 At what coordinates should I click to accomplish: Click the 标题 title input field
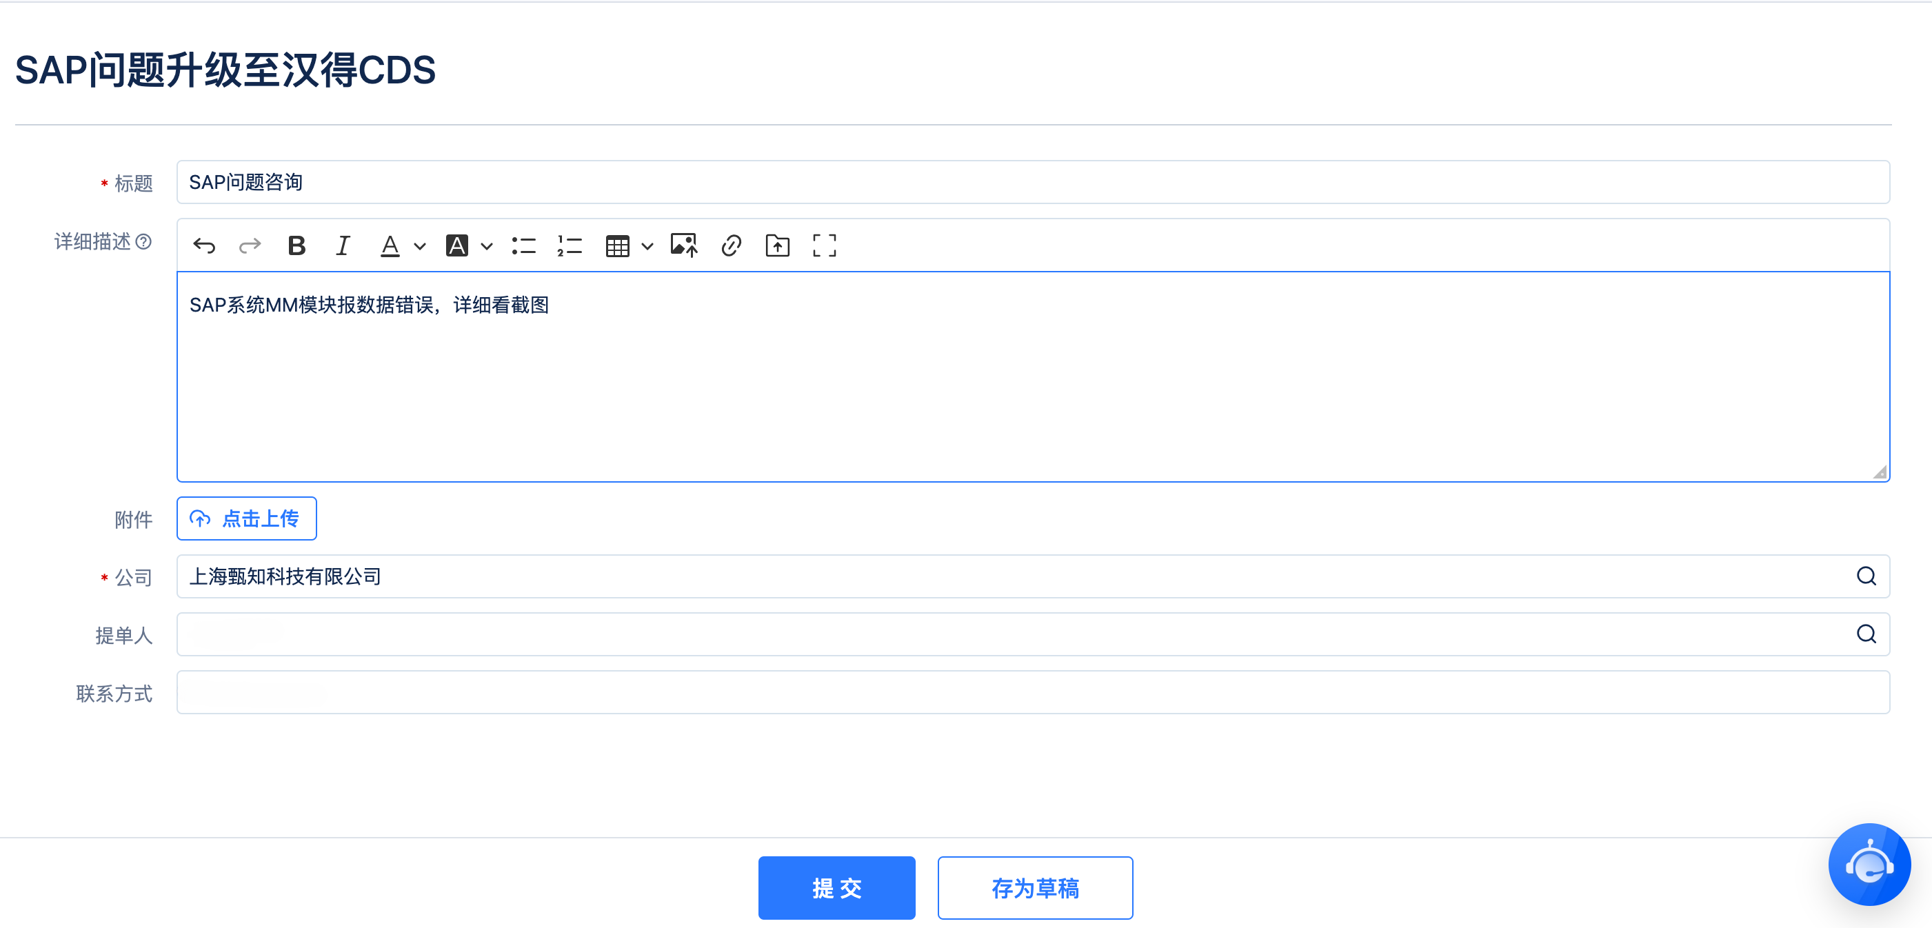click(1032, 182)
